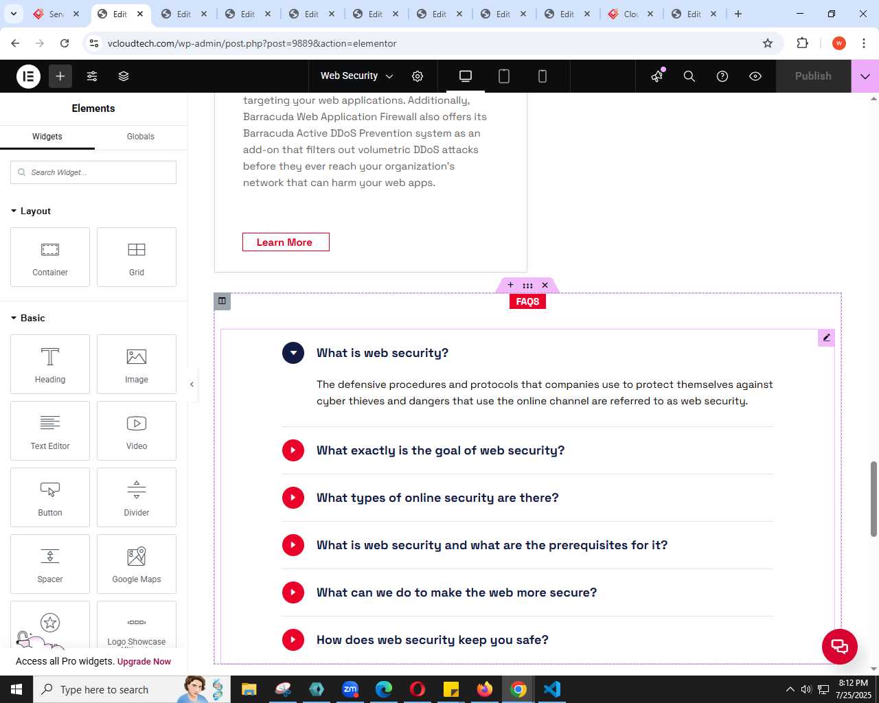879x703 pixels.
Task: Switch to the Globals tab
Action: pos(141,137)
